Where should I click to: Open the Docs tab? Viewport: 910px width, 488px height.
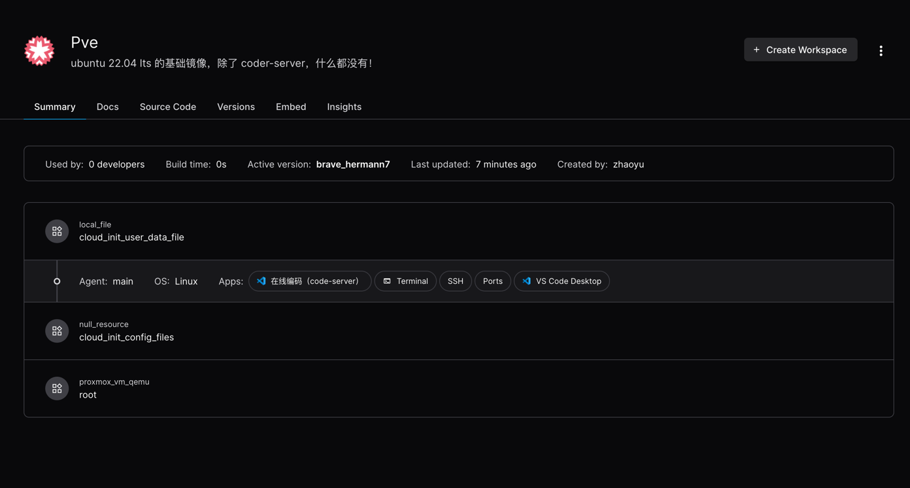point(108,107)
